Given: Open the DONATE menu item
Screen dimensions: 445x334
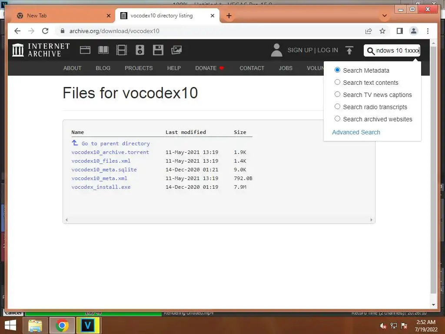Looking at the screenshot, I should point(209,68).
